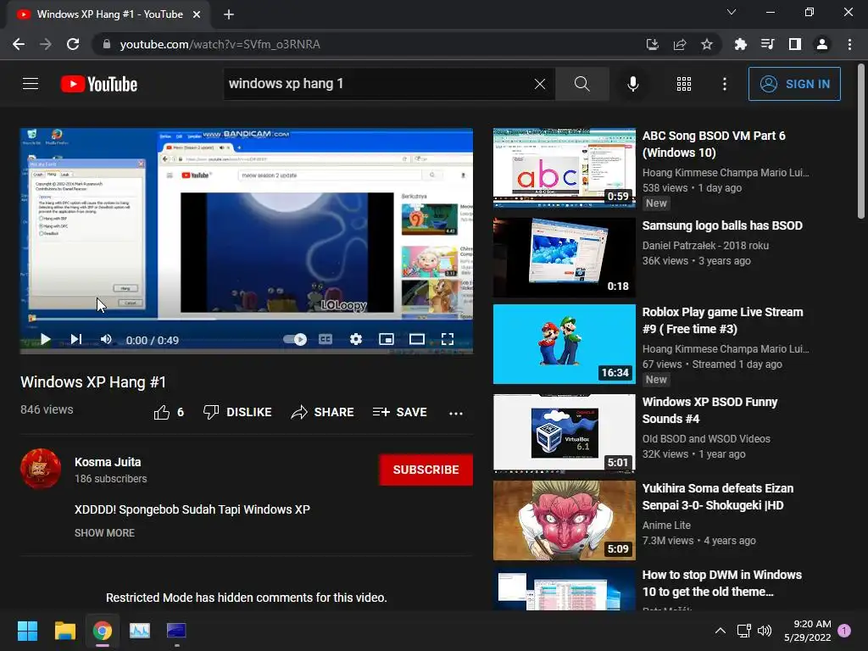Reload the current page
Image resolution: width=868 pixels, height=651 pixels.
(x=73, y=44)
